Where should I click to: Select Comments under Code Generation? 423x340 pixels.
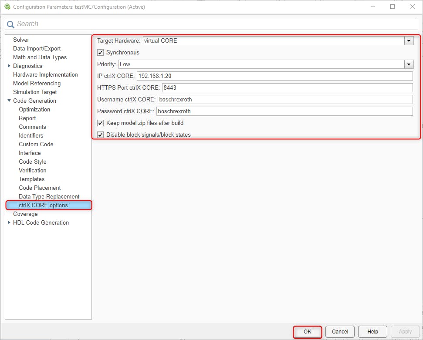(x=32, y=127)
